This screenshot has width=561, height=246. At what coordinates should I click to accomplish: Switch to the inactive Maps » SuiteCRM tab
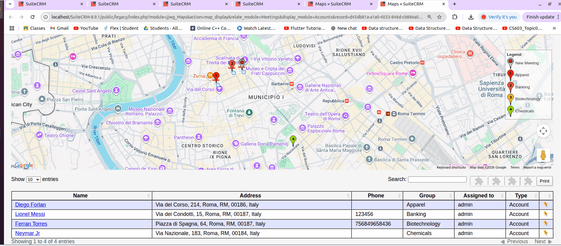point(340,4)
